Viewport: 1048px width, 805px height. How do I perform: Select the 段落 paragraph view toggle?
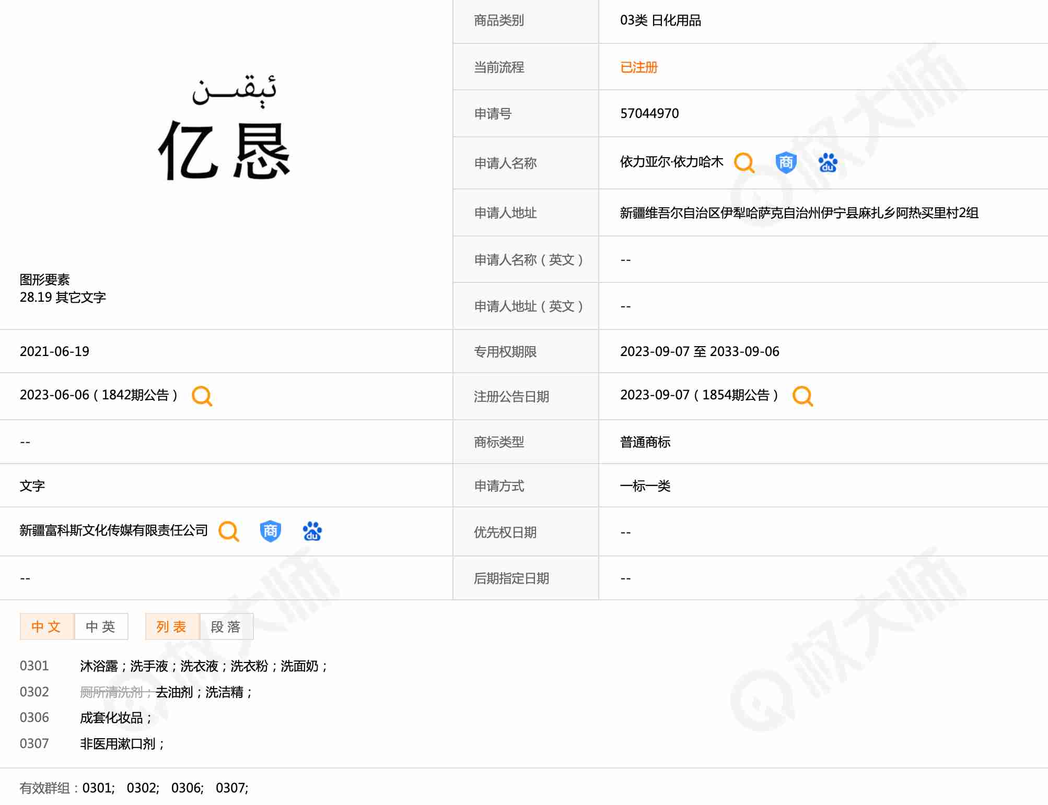[226, 626]
